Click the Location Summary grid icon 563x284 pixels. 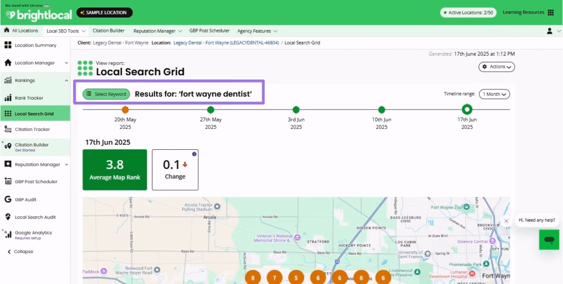[8, 45]
